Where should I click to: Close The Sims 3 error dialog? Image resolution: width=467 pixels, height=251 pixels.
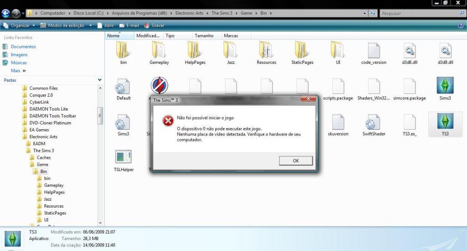click(308, 99)
